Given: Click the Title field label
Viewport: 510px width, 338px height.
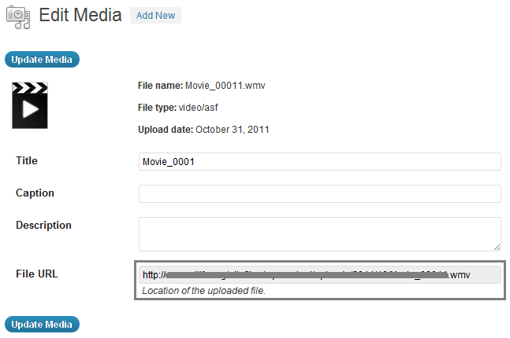Looking at the screenshot, I should (x=27, y=161).
